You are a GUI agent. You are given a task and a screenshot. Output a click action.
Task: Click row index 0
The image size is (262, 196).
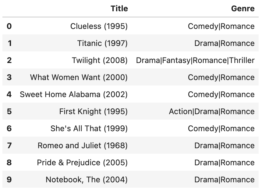[9, 26]
